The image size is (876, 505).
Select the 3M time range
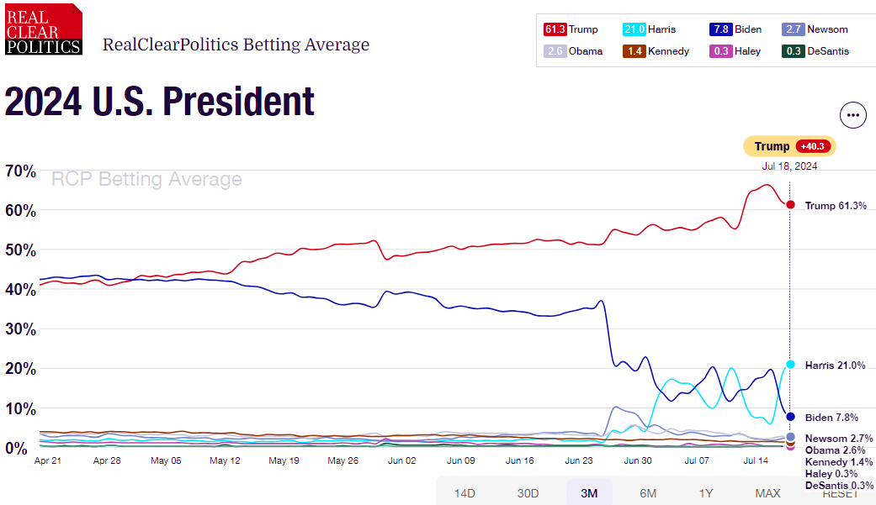(x=589, y=493)
